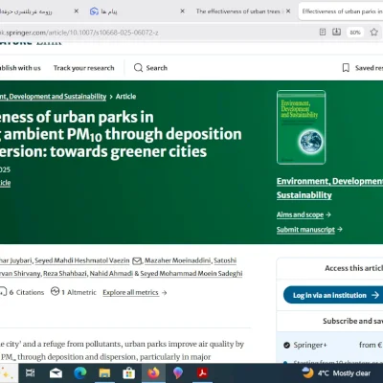The image size is (383, 383).
Task: Click the email envelope icon beside Heshmatol Vaezin
Action: click(137, 260)
